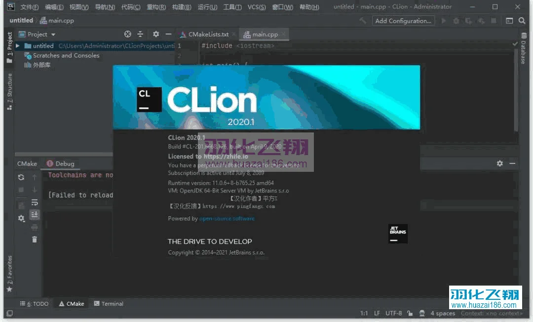Open the 文件(F) menu
Viewport: 533px width, 322px height.
29,7
